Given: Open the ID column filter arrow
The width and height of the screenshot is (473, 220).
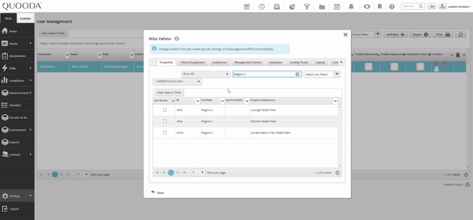Looking at the screenshot, I should 197,101.
